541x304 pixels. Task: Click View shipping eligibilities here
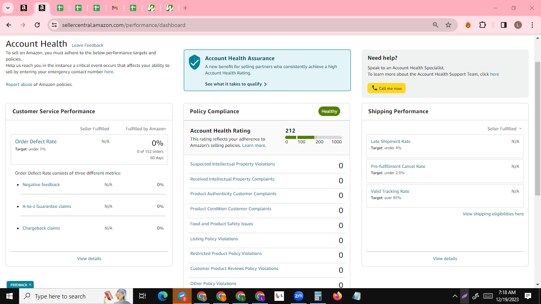coord(493,214)
